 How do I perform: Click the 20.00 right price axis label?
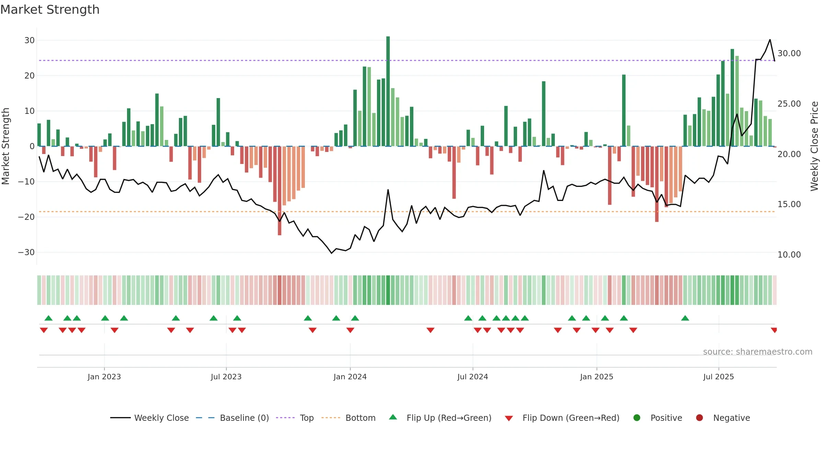[x=789, y=154]
